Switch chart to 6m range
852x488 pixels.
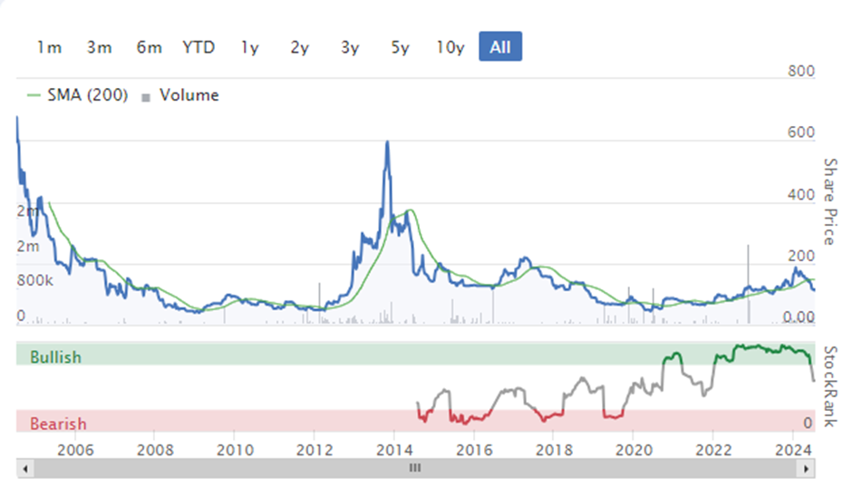(149, 47)
